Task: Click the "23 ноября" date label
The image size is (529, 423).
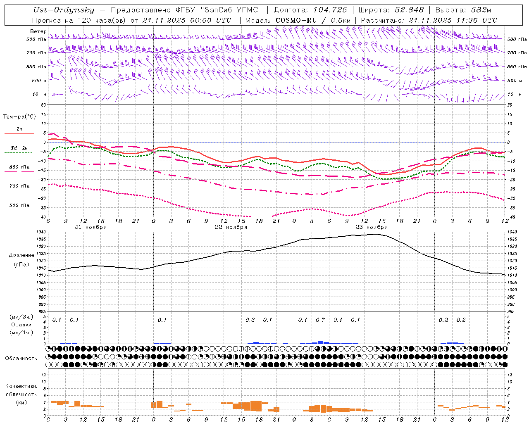Action: click(372, 227)
